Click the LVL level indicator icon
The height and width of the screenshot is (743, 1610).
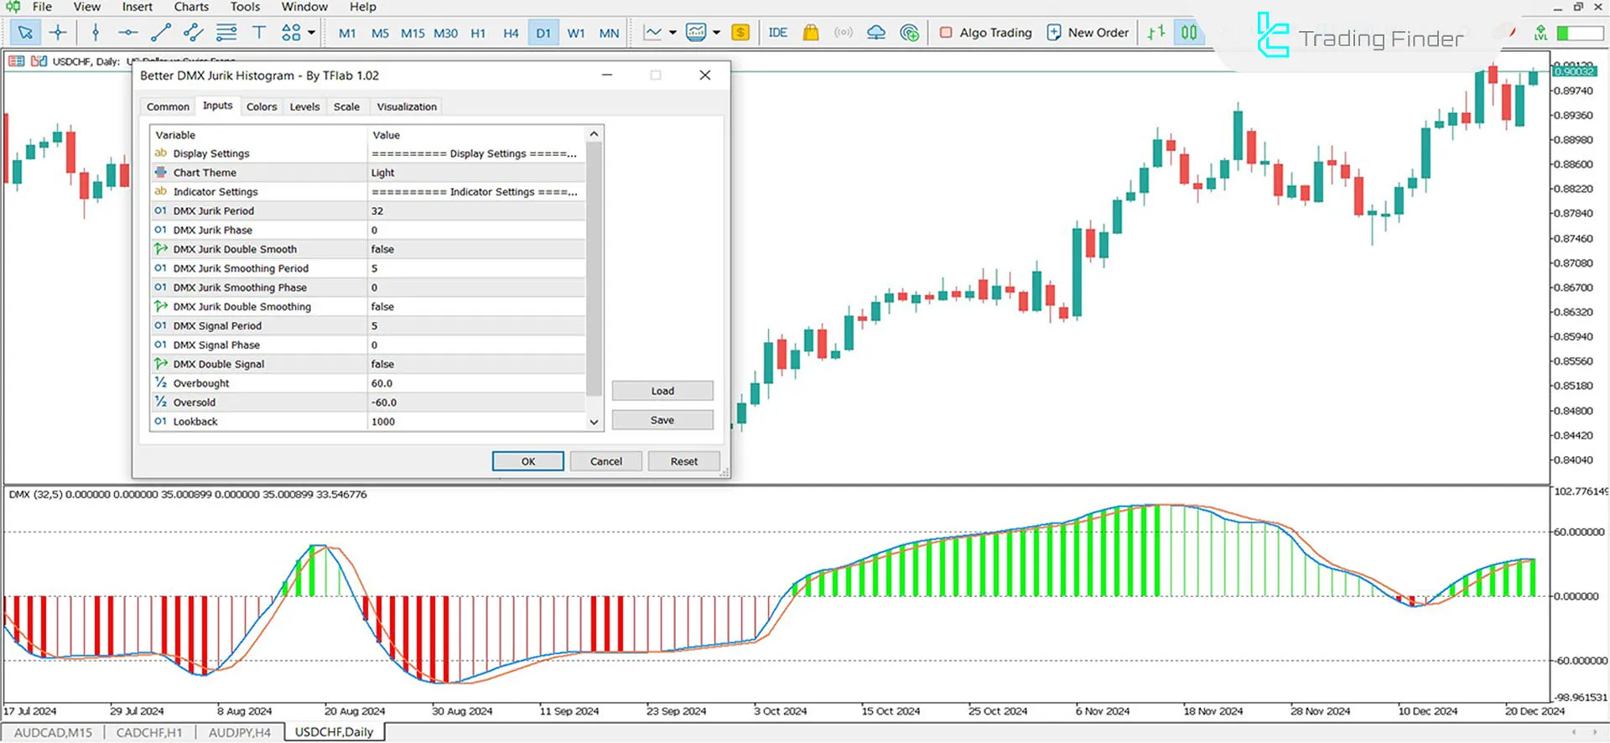(x=1540, y=33)
